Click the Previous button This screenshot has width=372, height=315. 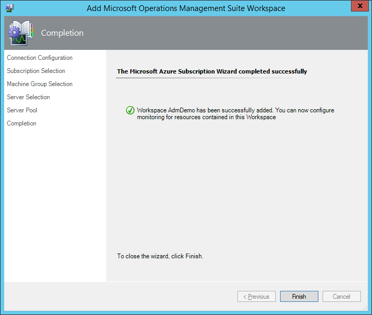click(256, 296)
